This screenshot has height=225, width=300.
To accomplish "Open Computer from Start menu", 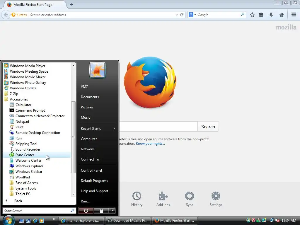I will [x=89, y=139].
